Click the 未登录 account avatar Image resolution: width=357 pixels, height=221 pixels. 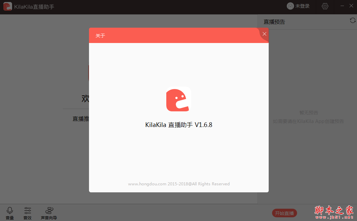[290, 6]
